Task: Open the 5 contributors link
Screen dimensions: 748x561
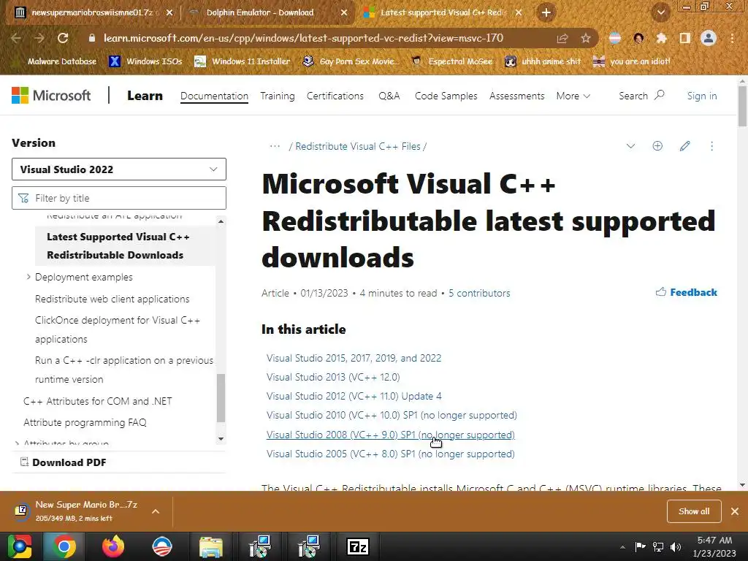Action: [x=479, y=293]
